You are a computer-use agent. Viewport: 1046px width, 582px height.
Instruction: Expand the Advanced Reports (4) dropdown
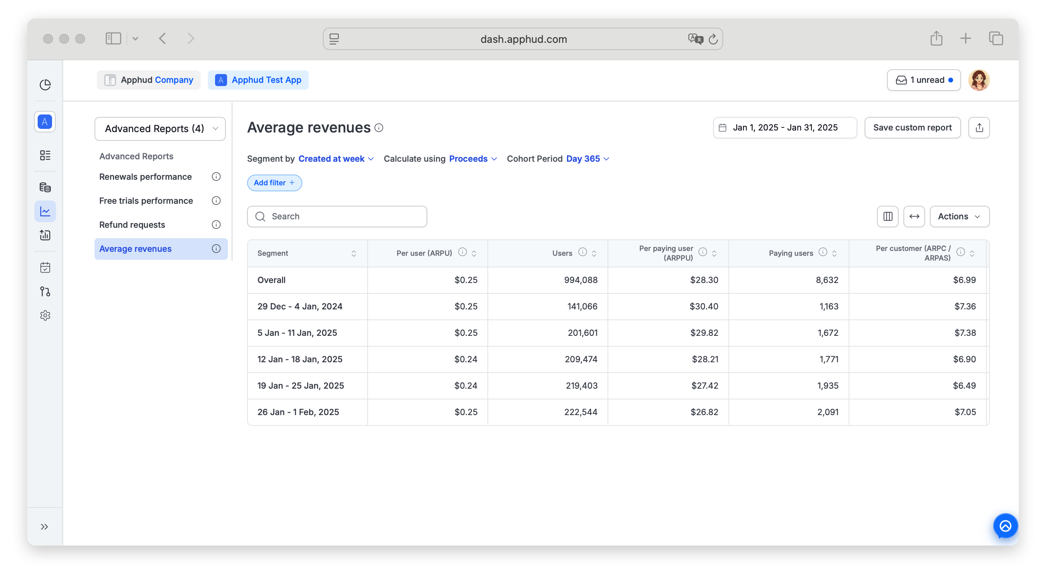click(x=160, y=128)
